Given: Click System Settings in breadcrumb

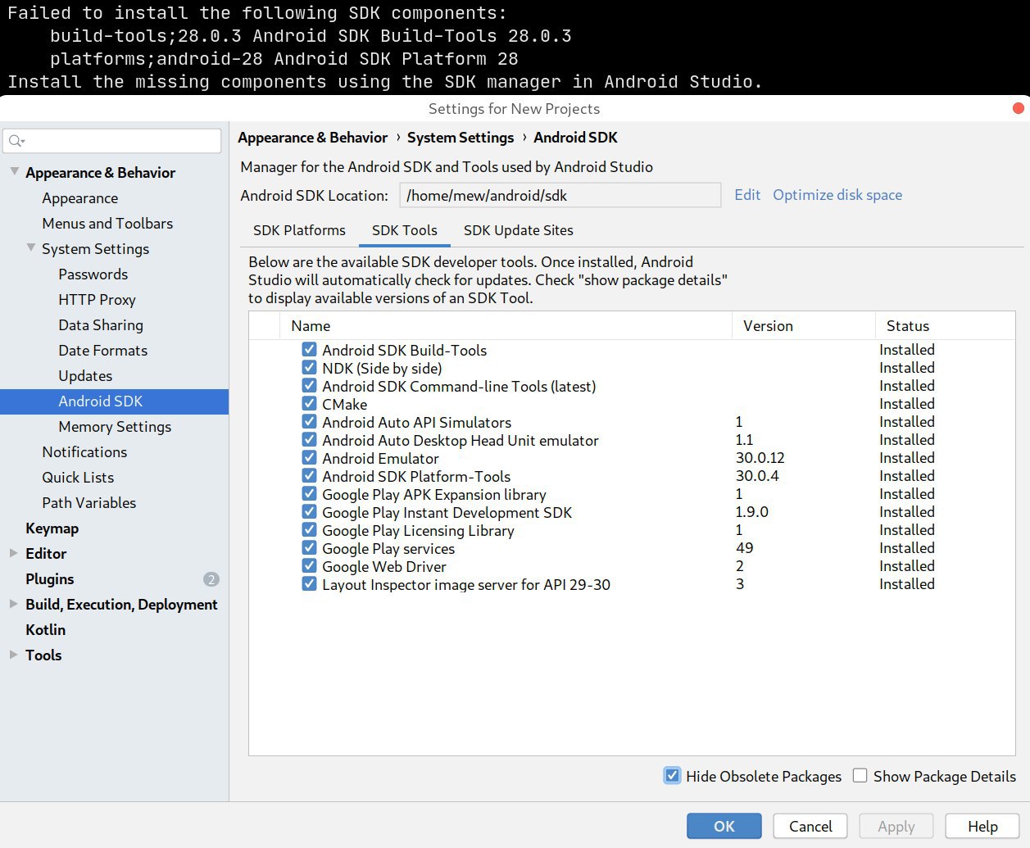Looking at the screenshot, I should coord(461,138).
